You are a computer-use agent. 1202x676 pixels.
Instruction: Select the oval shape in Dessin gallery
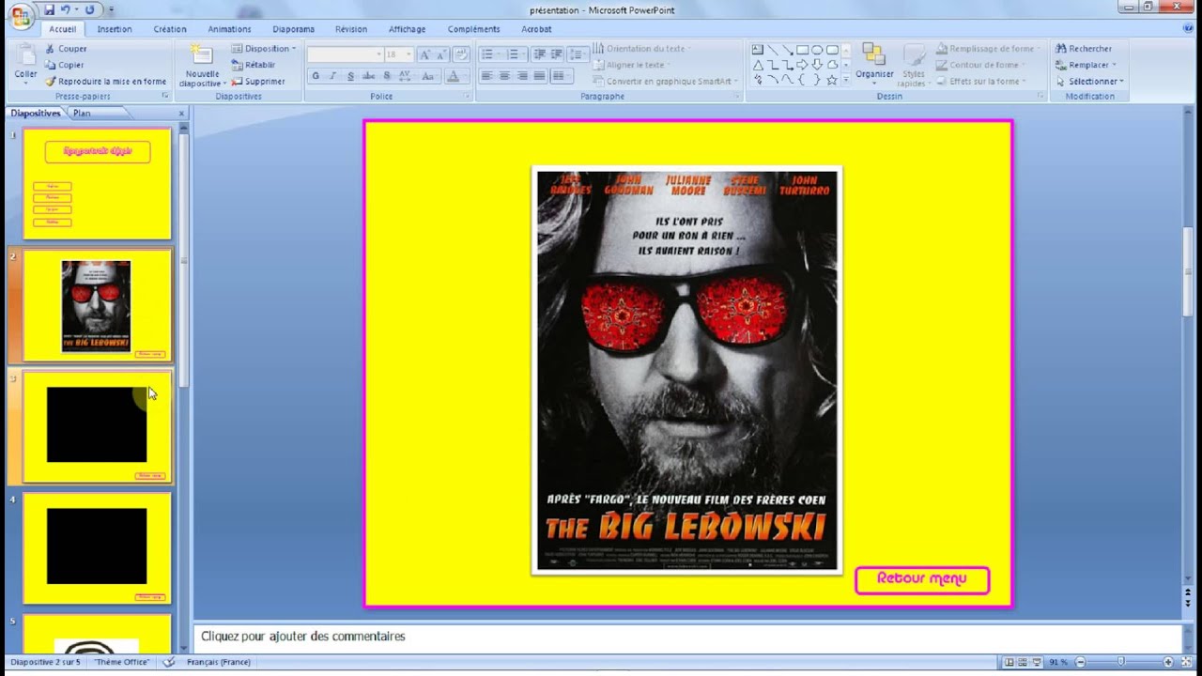tap(817, 50)
